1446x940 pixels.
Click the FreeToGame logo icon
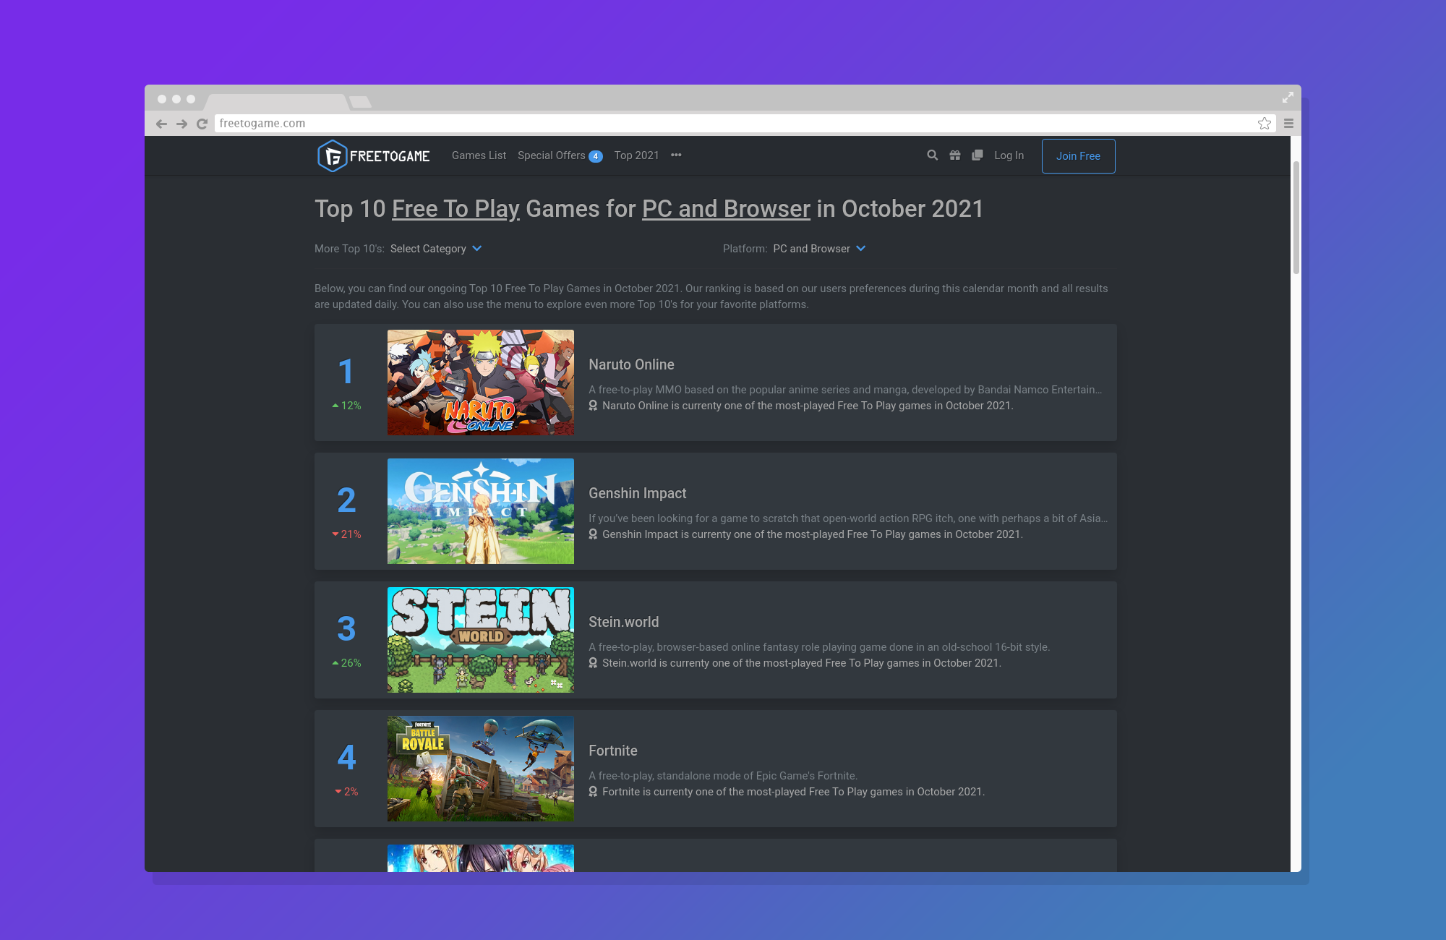pos(332,155)
